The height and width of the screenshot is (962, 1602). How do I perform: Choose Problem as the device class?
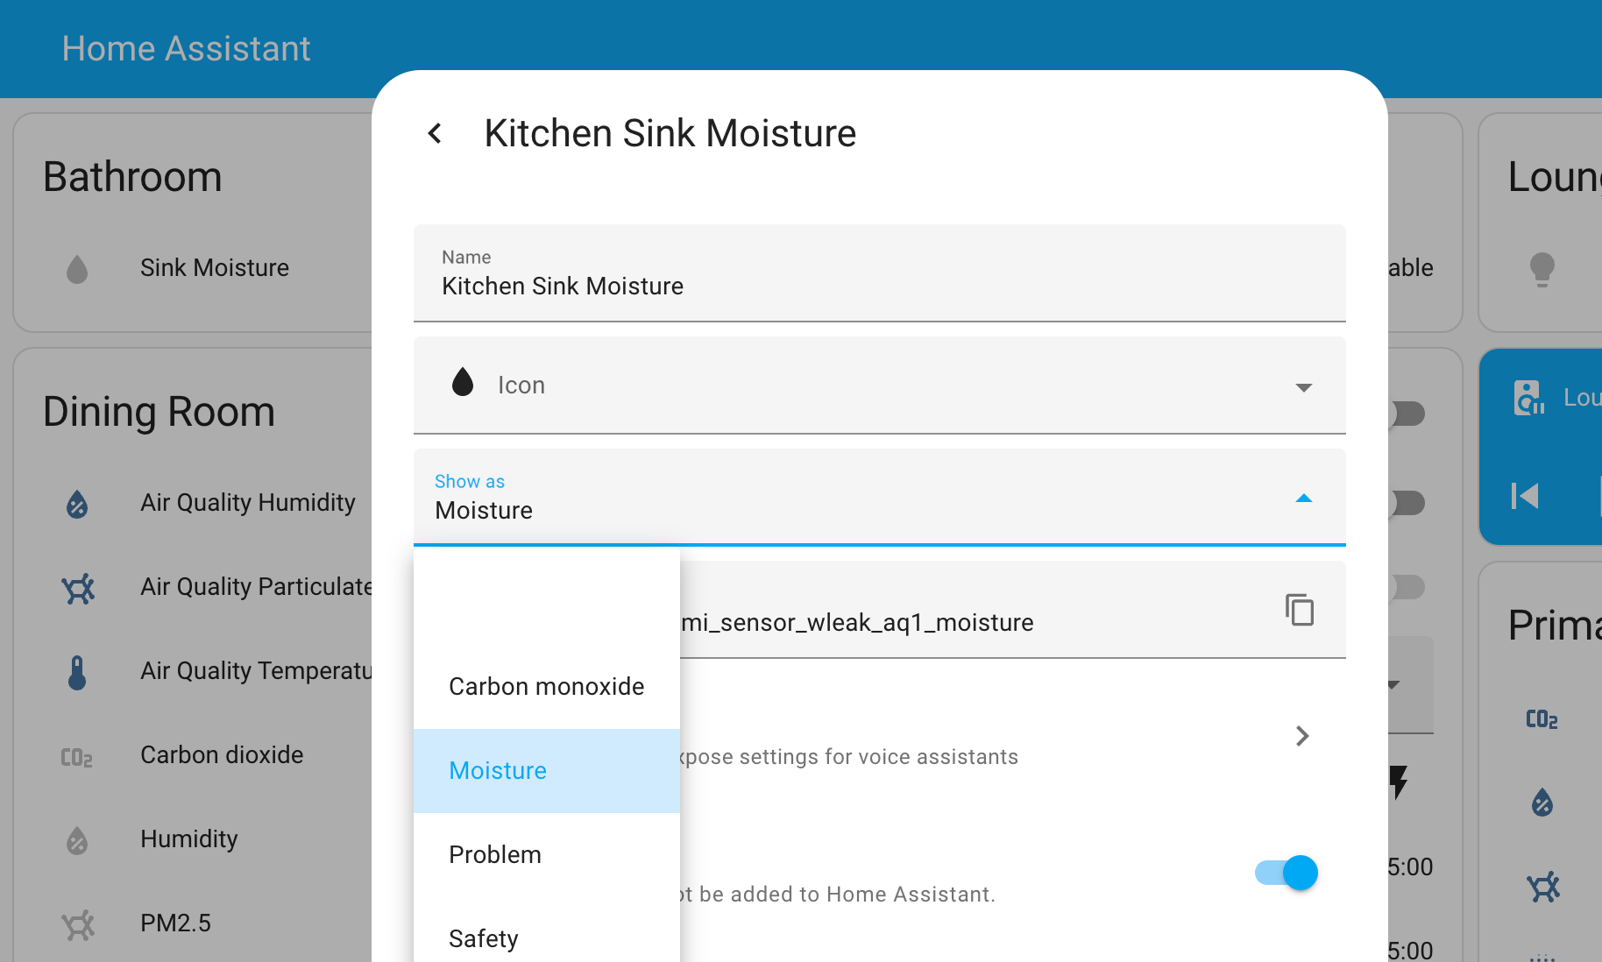(495, 854)
